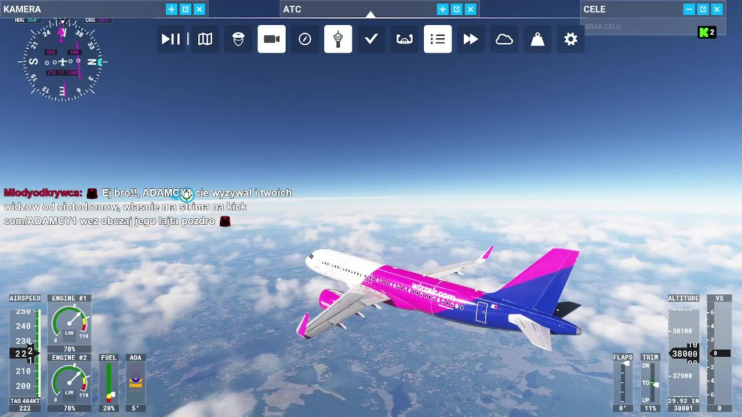Open the checklist checkmark icon
742x417 pixels.
tap(371, 39)
